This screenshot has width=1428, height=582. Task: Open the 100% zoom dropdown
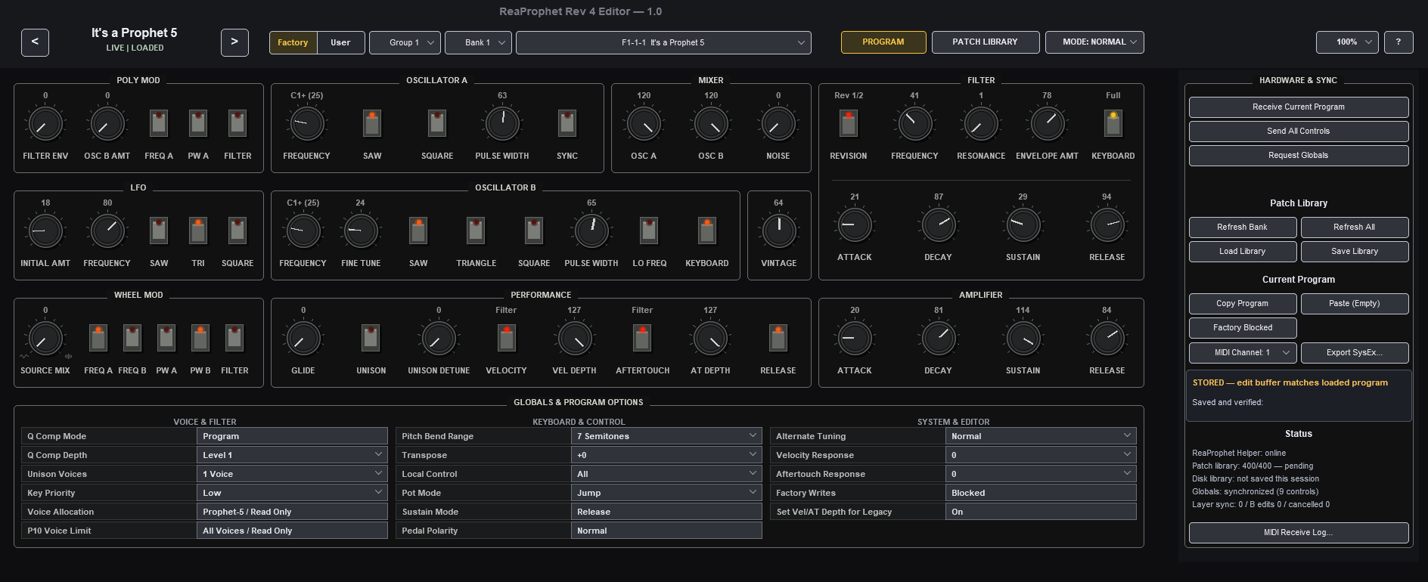point(1347,42)
